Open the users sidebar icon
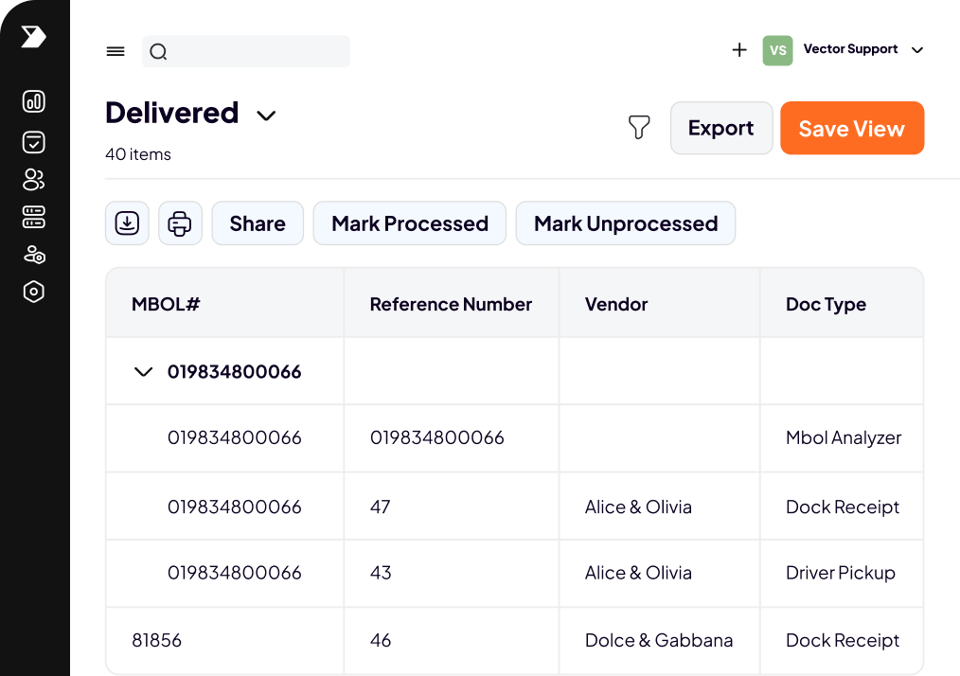This screenshot has width=960, height=676. tap(34, 180)
